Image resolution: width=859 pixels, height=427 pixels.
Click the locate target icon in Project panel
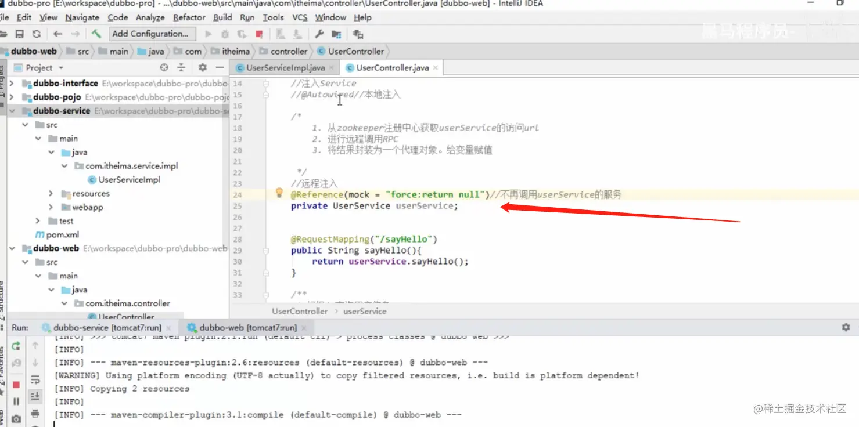(164, 67)
